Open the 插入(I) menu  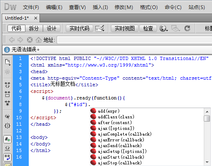point(100,7)
